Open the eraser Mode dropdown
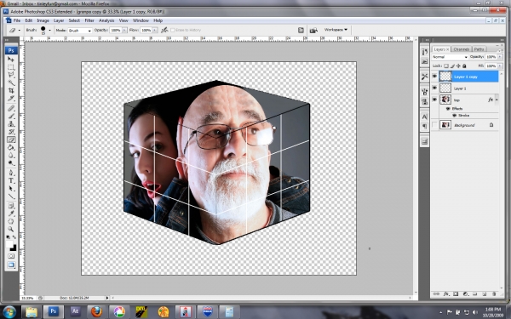 80,31
